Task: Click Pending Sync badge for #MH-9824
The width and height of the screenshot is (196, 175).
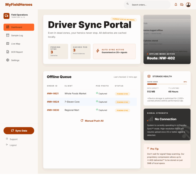Action: tap(122, 102)
